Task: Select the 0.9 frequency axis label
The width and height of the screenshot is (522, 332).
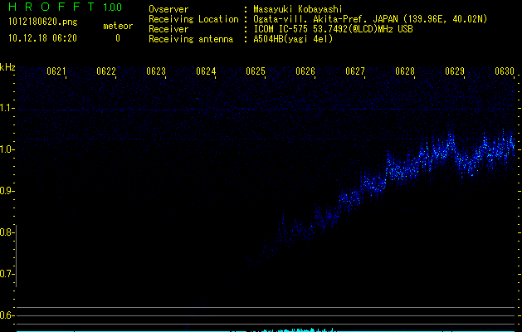Action: point(7,191)
